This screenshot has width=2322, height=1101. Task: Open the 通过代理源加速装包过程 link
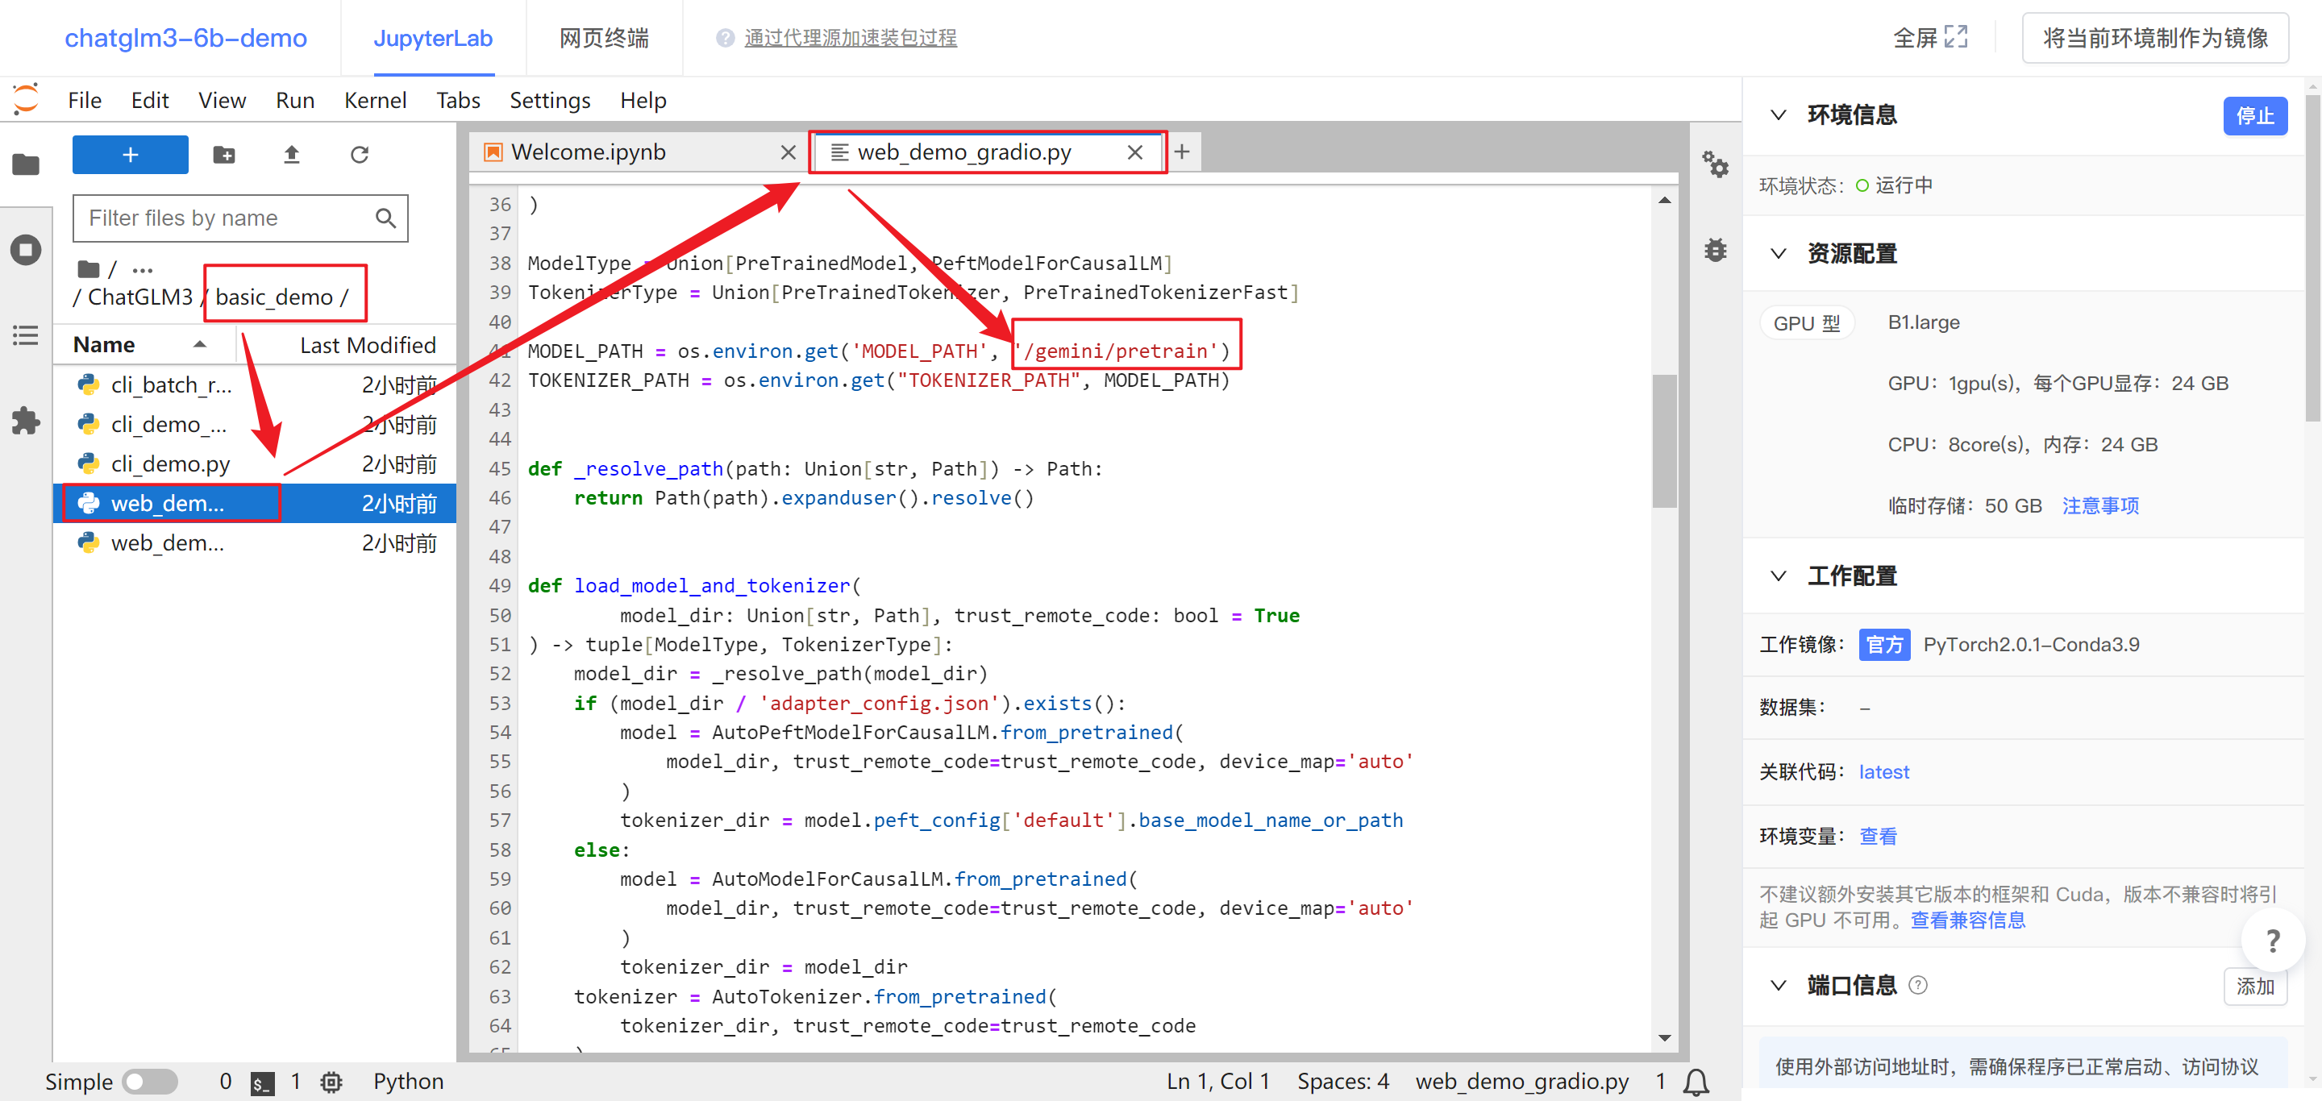(850, 38)
